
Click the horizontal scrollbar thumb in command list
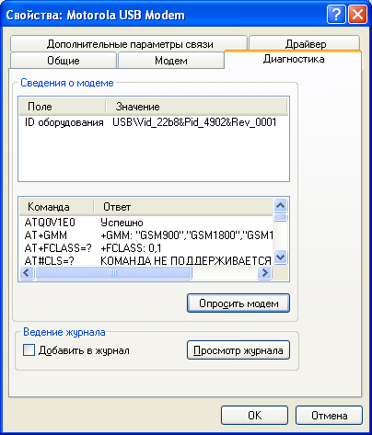113,272
